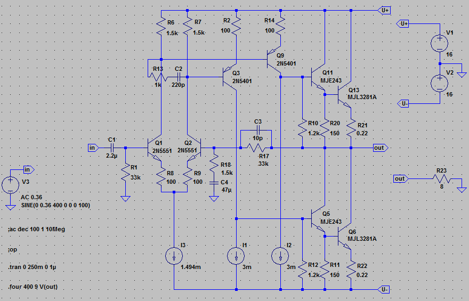Click the in input port label by C1
469x301 pixels.
click(93, 148)
